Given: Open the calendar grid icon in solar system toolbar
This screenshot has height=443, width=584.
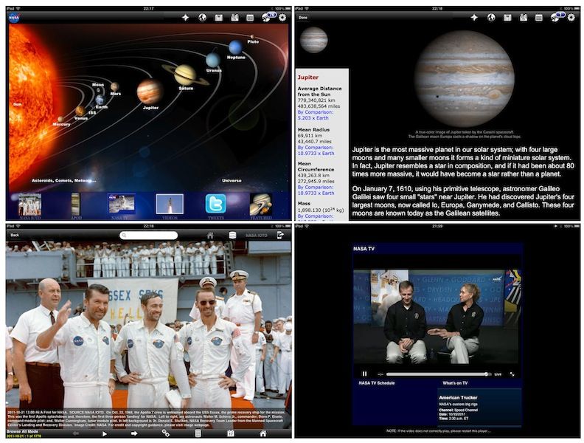Looking at the screenshot, I should coord(250,18).
